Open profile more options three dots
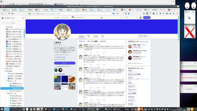The width and height of the screenshot is (197, 111). click(149, 36)
